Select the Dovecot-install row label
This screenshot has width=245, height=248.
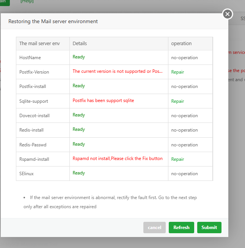[35, 116]
